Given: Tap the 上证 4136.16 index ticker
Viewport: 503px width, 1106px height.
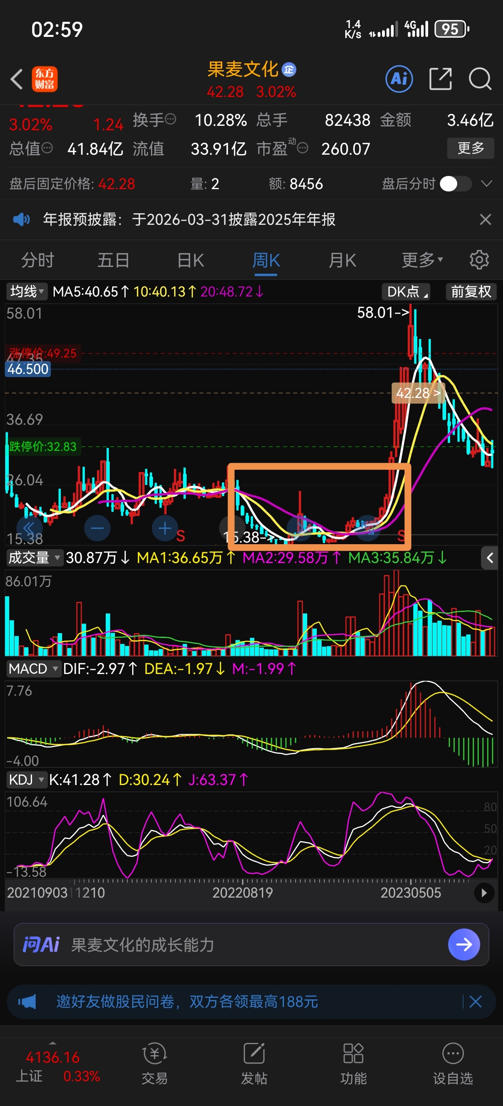Looking at the screenshot, I should (x=58, y=1066).
